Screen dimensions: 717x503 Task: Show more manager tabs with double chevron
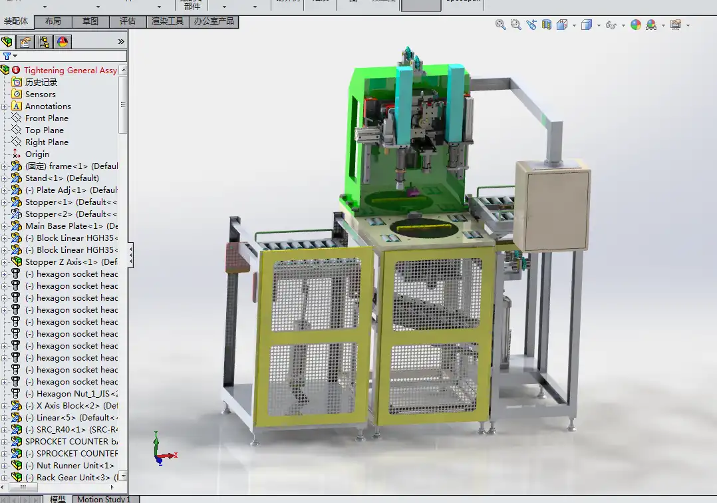121,42
